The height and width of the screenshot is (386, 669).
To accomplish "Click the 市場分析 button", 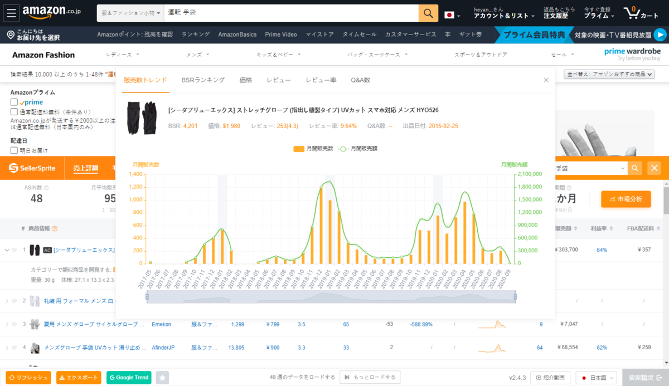I will point(626,199).
